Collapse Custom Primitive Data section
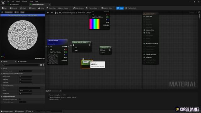Image resolution: width=201 pixels, height=113 pixels. tap(2, 96)
